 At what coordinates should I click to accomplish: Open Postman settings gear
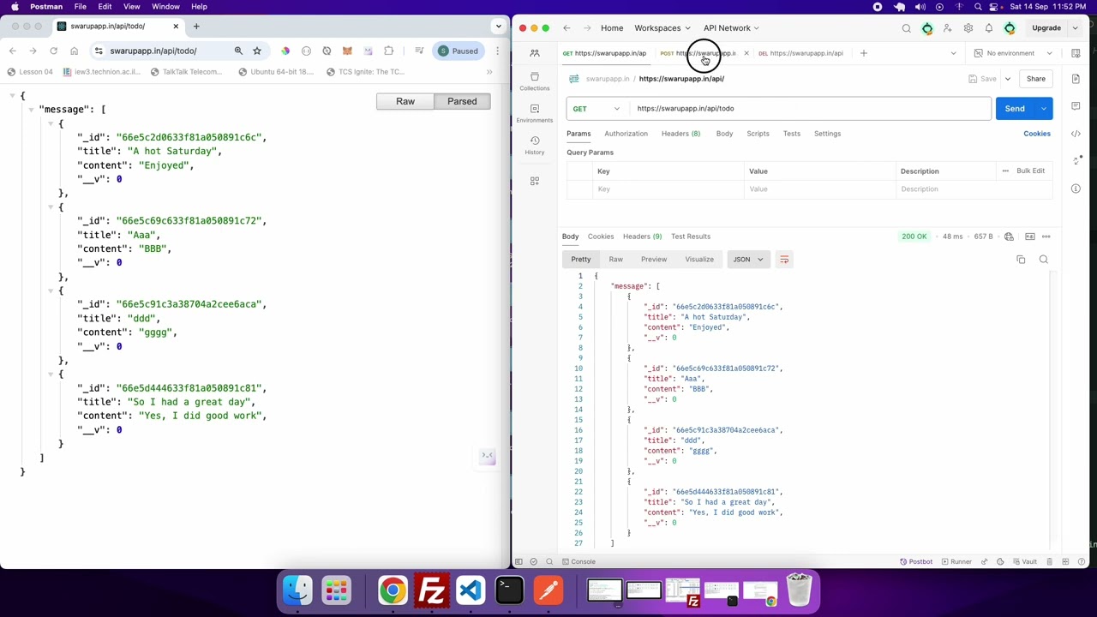(968, 28)
